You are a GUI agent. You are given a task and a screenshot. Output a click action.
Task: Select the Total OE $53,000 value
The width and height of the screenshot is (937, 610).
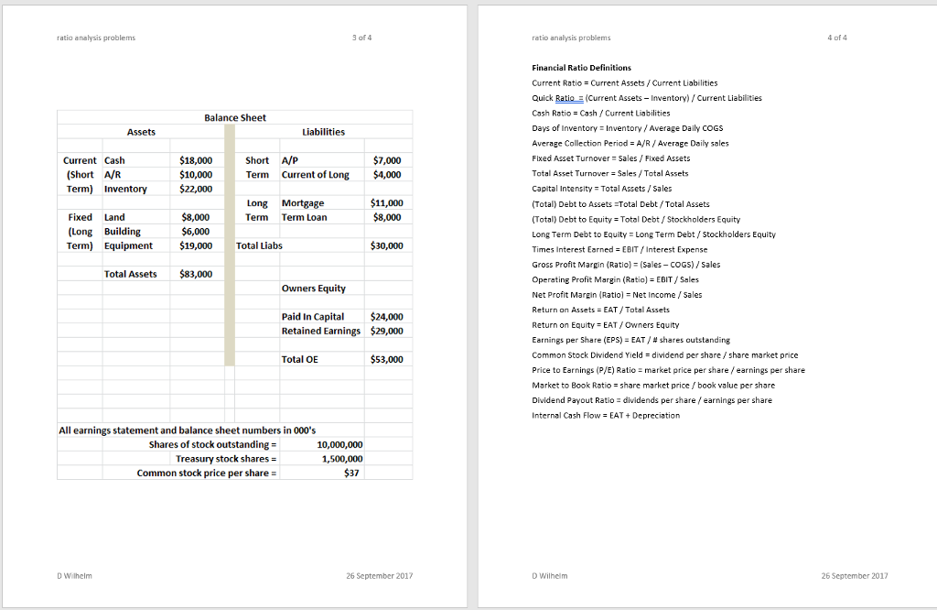coord(387,358)
